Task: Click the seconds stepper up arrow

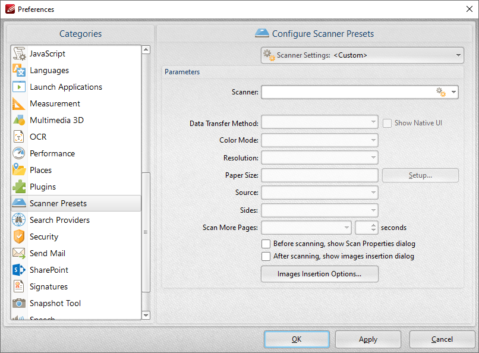Action: [x=373, y=225]
